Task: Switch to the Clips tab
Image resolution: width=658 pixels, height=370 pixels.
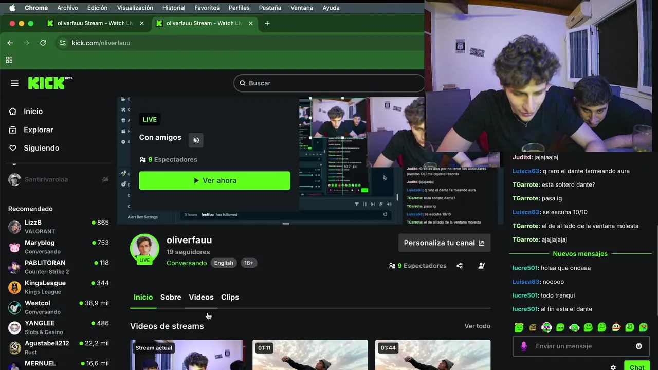Action: [230, 298]
